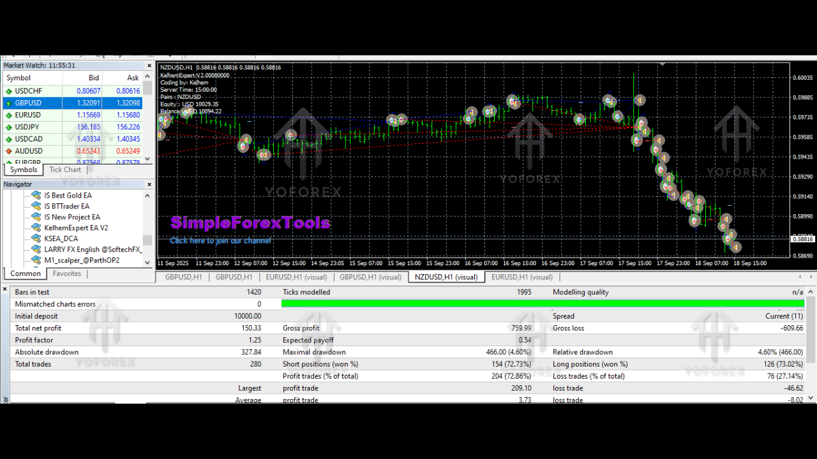
Task: Click the red down arrow beside AUDUSD
Action: [8, 151]
